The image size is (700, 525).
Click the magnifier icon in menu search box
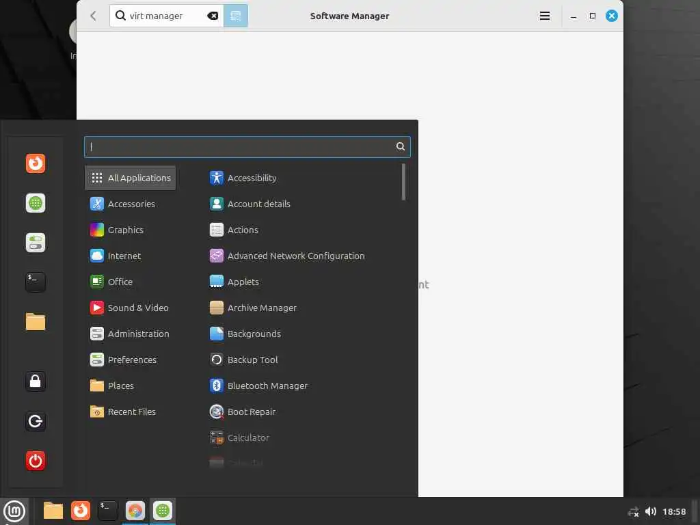[401, 146]
